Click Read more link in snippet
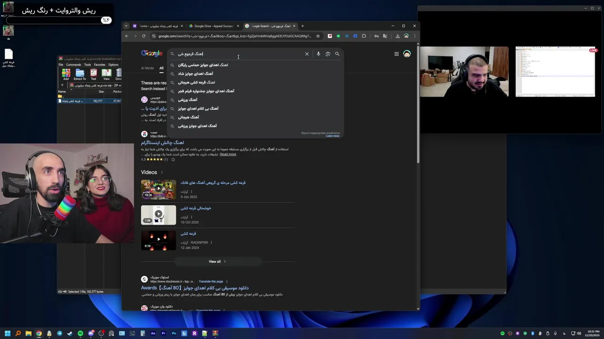The height and width of the screenshot is (339, 604). [x=228, y=154]
